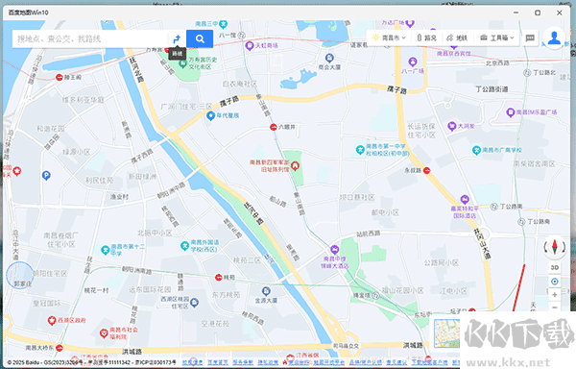Image resolution: width=576 pixels, height=369 pixels.
Task: Select the 绳金塔 station icon
Action: [x=375, y=296]
